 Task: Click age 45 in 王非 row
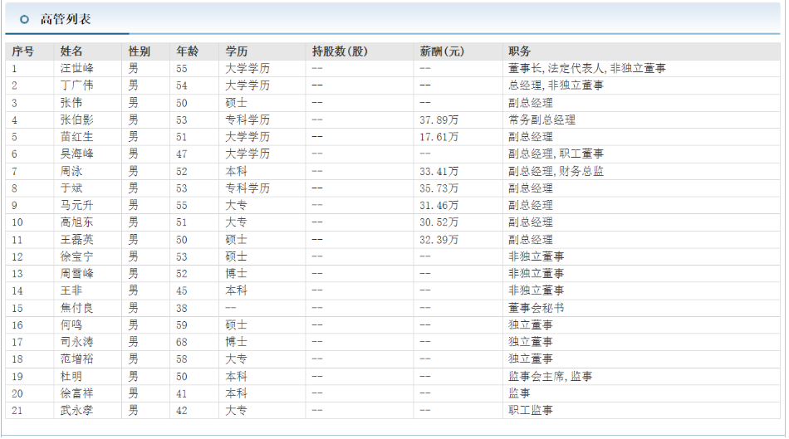pyautogui.click(x=182, y=290)
